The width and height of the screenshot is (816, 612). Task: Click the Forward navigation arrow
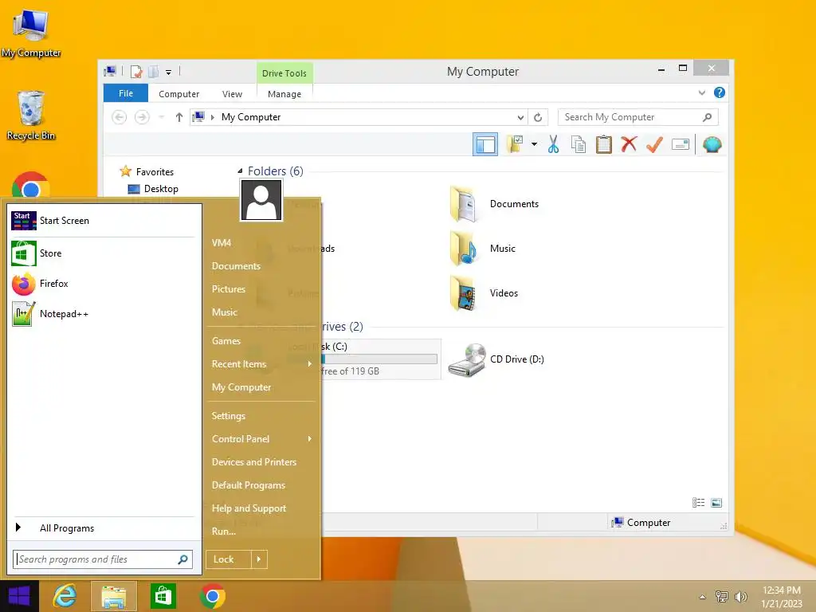[142, 117]
